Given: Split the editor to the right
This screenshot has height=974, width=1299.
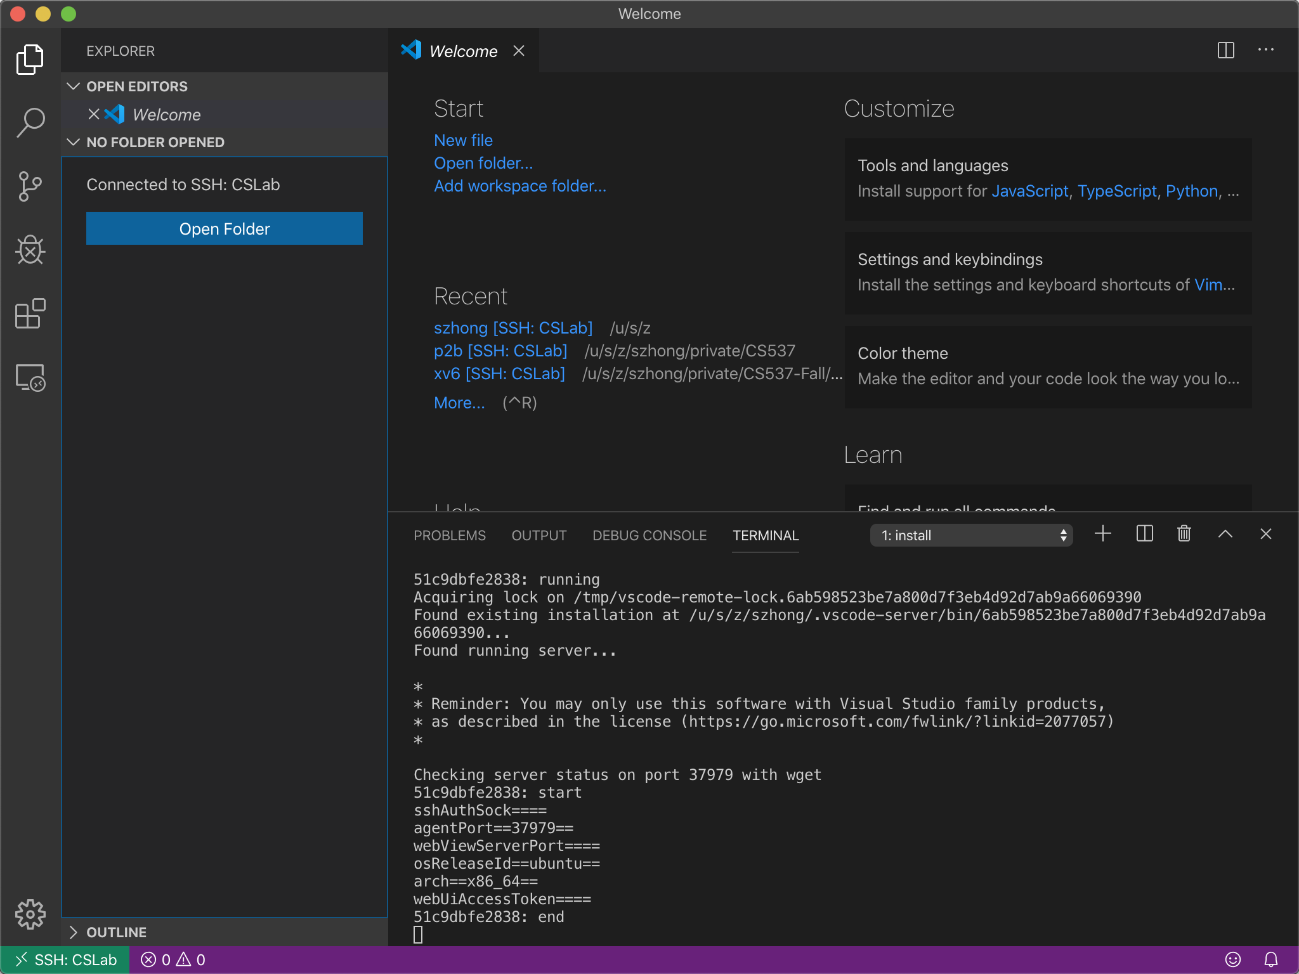Looking at the screenshot, I should click(x=1225, y=50).
